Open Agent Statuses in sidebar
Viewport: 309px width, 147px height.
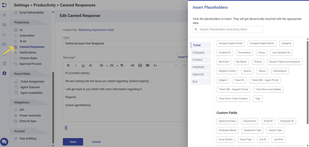click(30, 87)
